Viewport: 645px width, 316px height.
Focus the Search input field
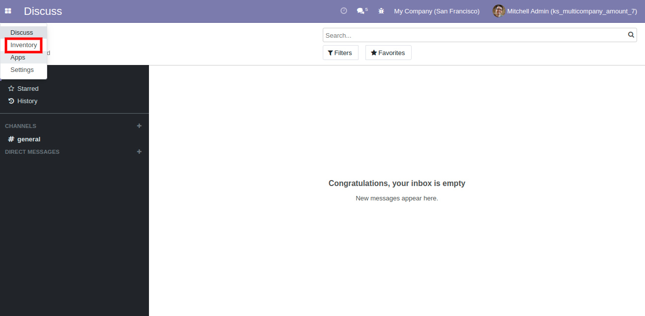point(474,35)
